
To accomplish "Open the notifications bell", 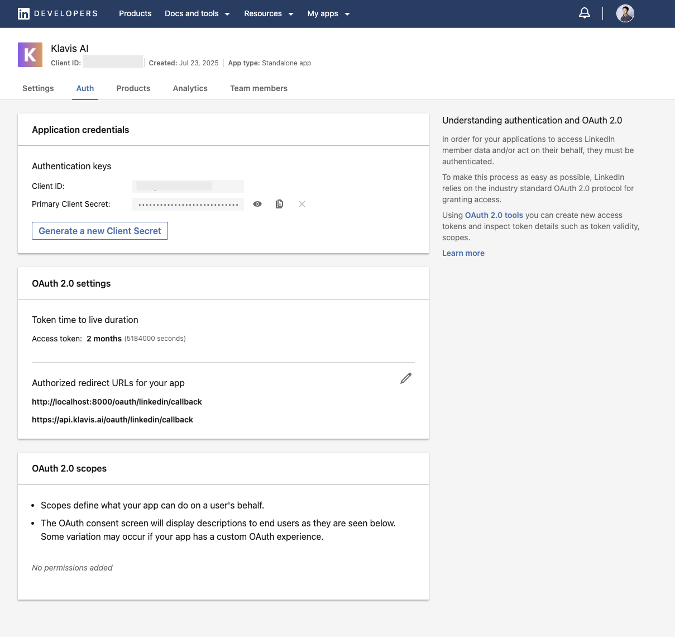I will [x=585, y=13].
